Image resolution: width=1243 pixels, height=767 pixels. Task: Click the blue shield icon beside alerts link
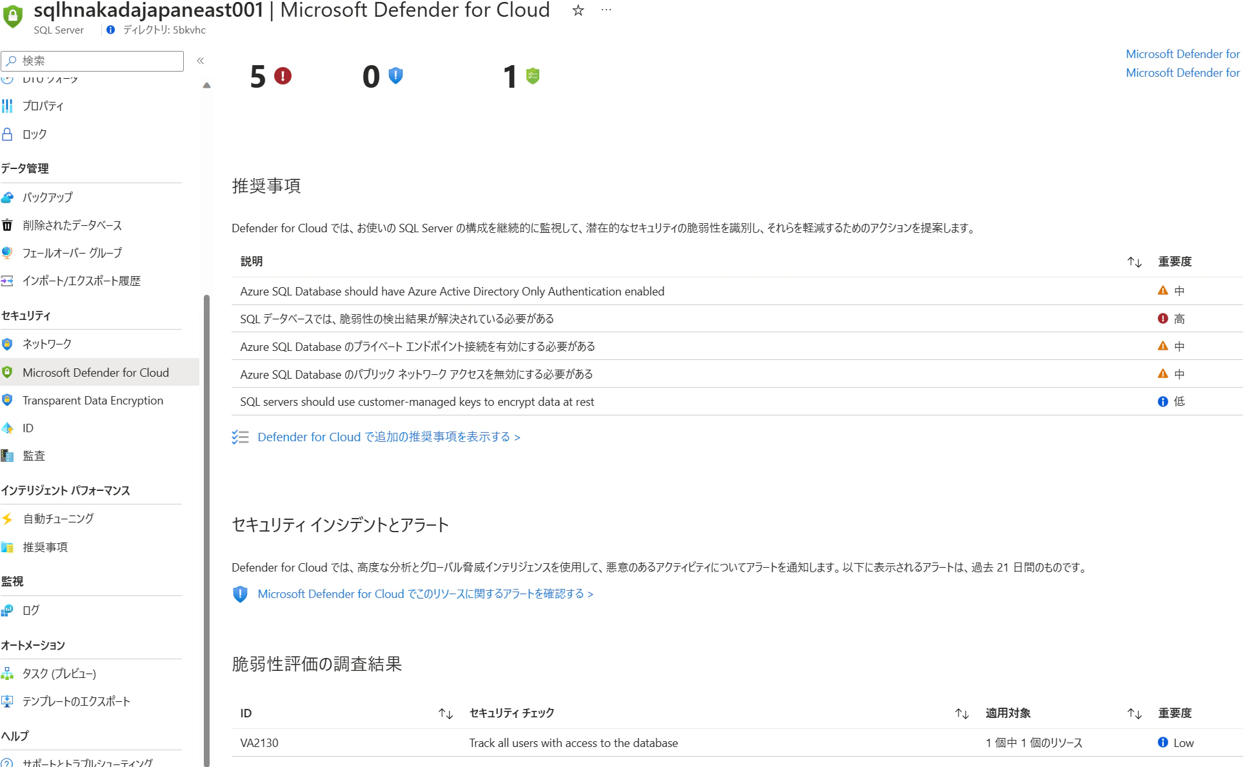pyautogui.click(x=240, y=593)
